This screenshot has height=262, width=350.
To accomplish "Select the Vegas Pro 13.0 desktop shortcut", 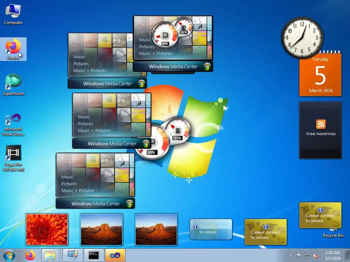I will tap(13, 158).
